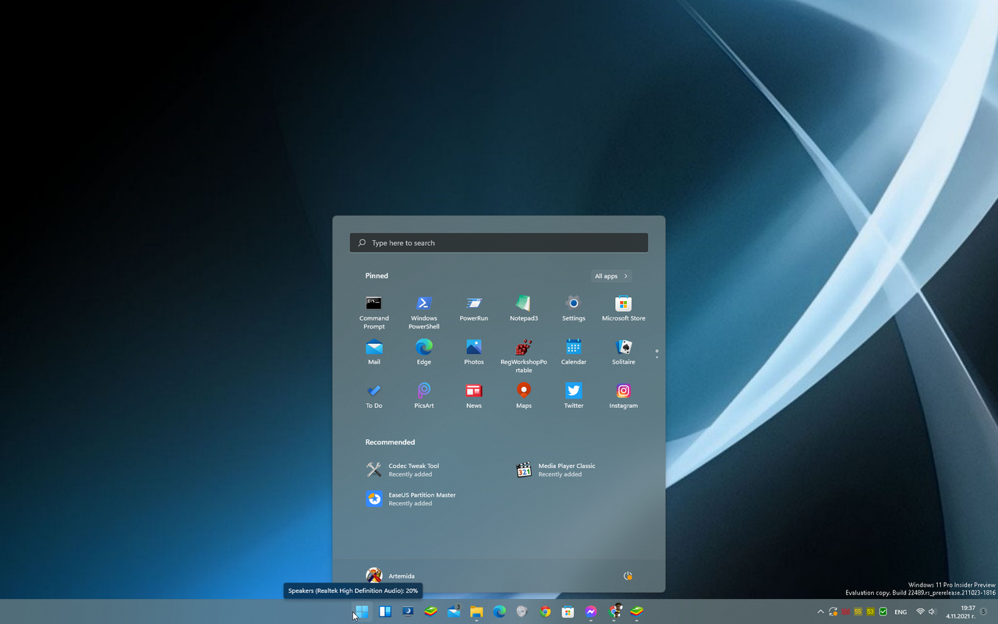Open Messenger from the taskbar
The height and width of the screenshot is (624, 998).
coord(591,612)
